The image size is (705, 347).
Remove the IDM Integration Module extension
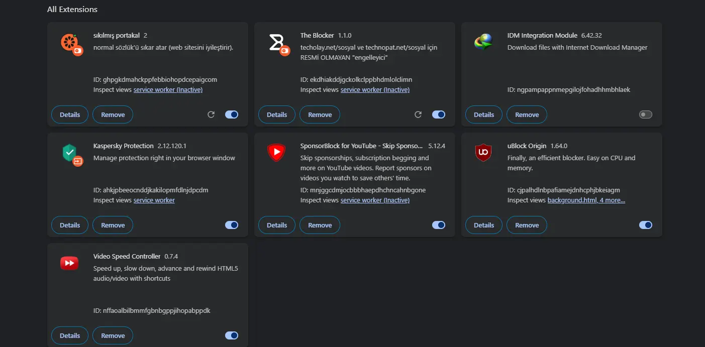click(x=527, y=114)
